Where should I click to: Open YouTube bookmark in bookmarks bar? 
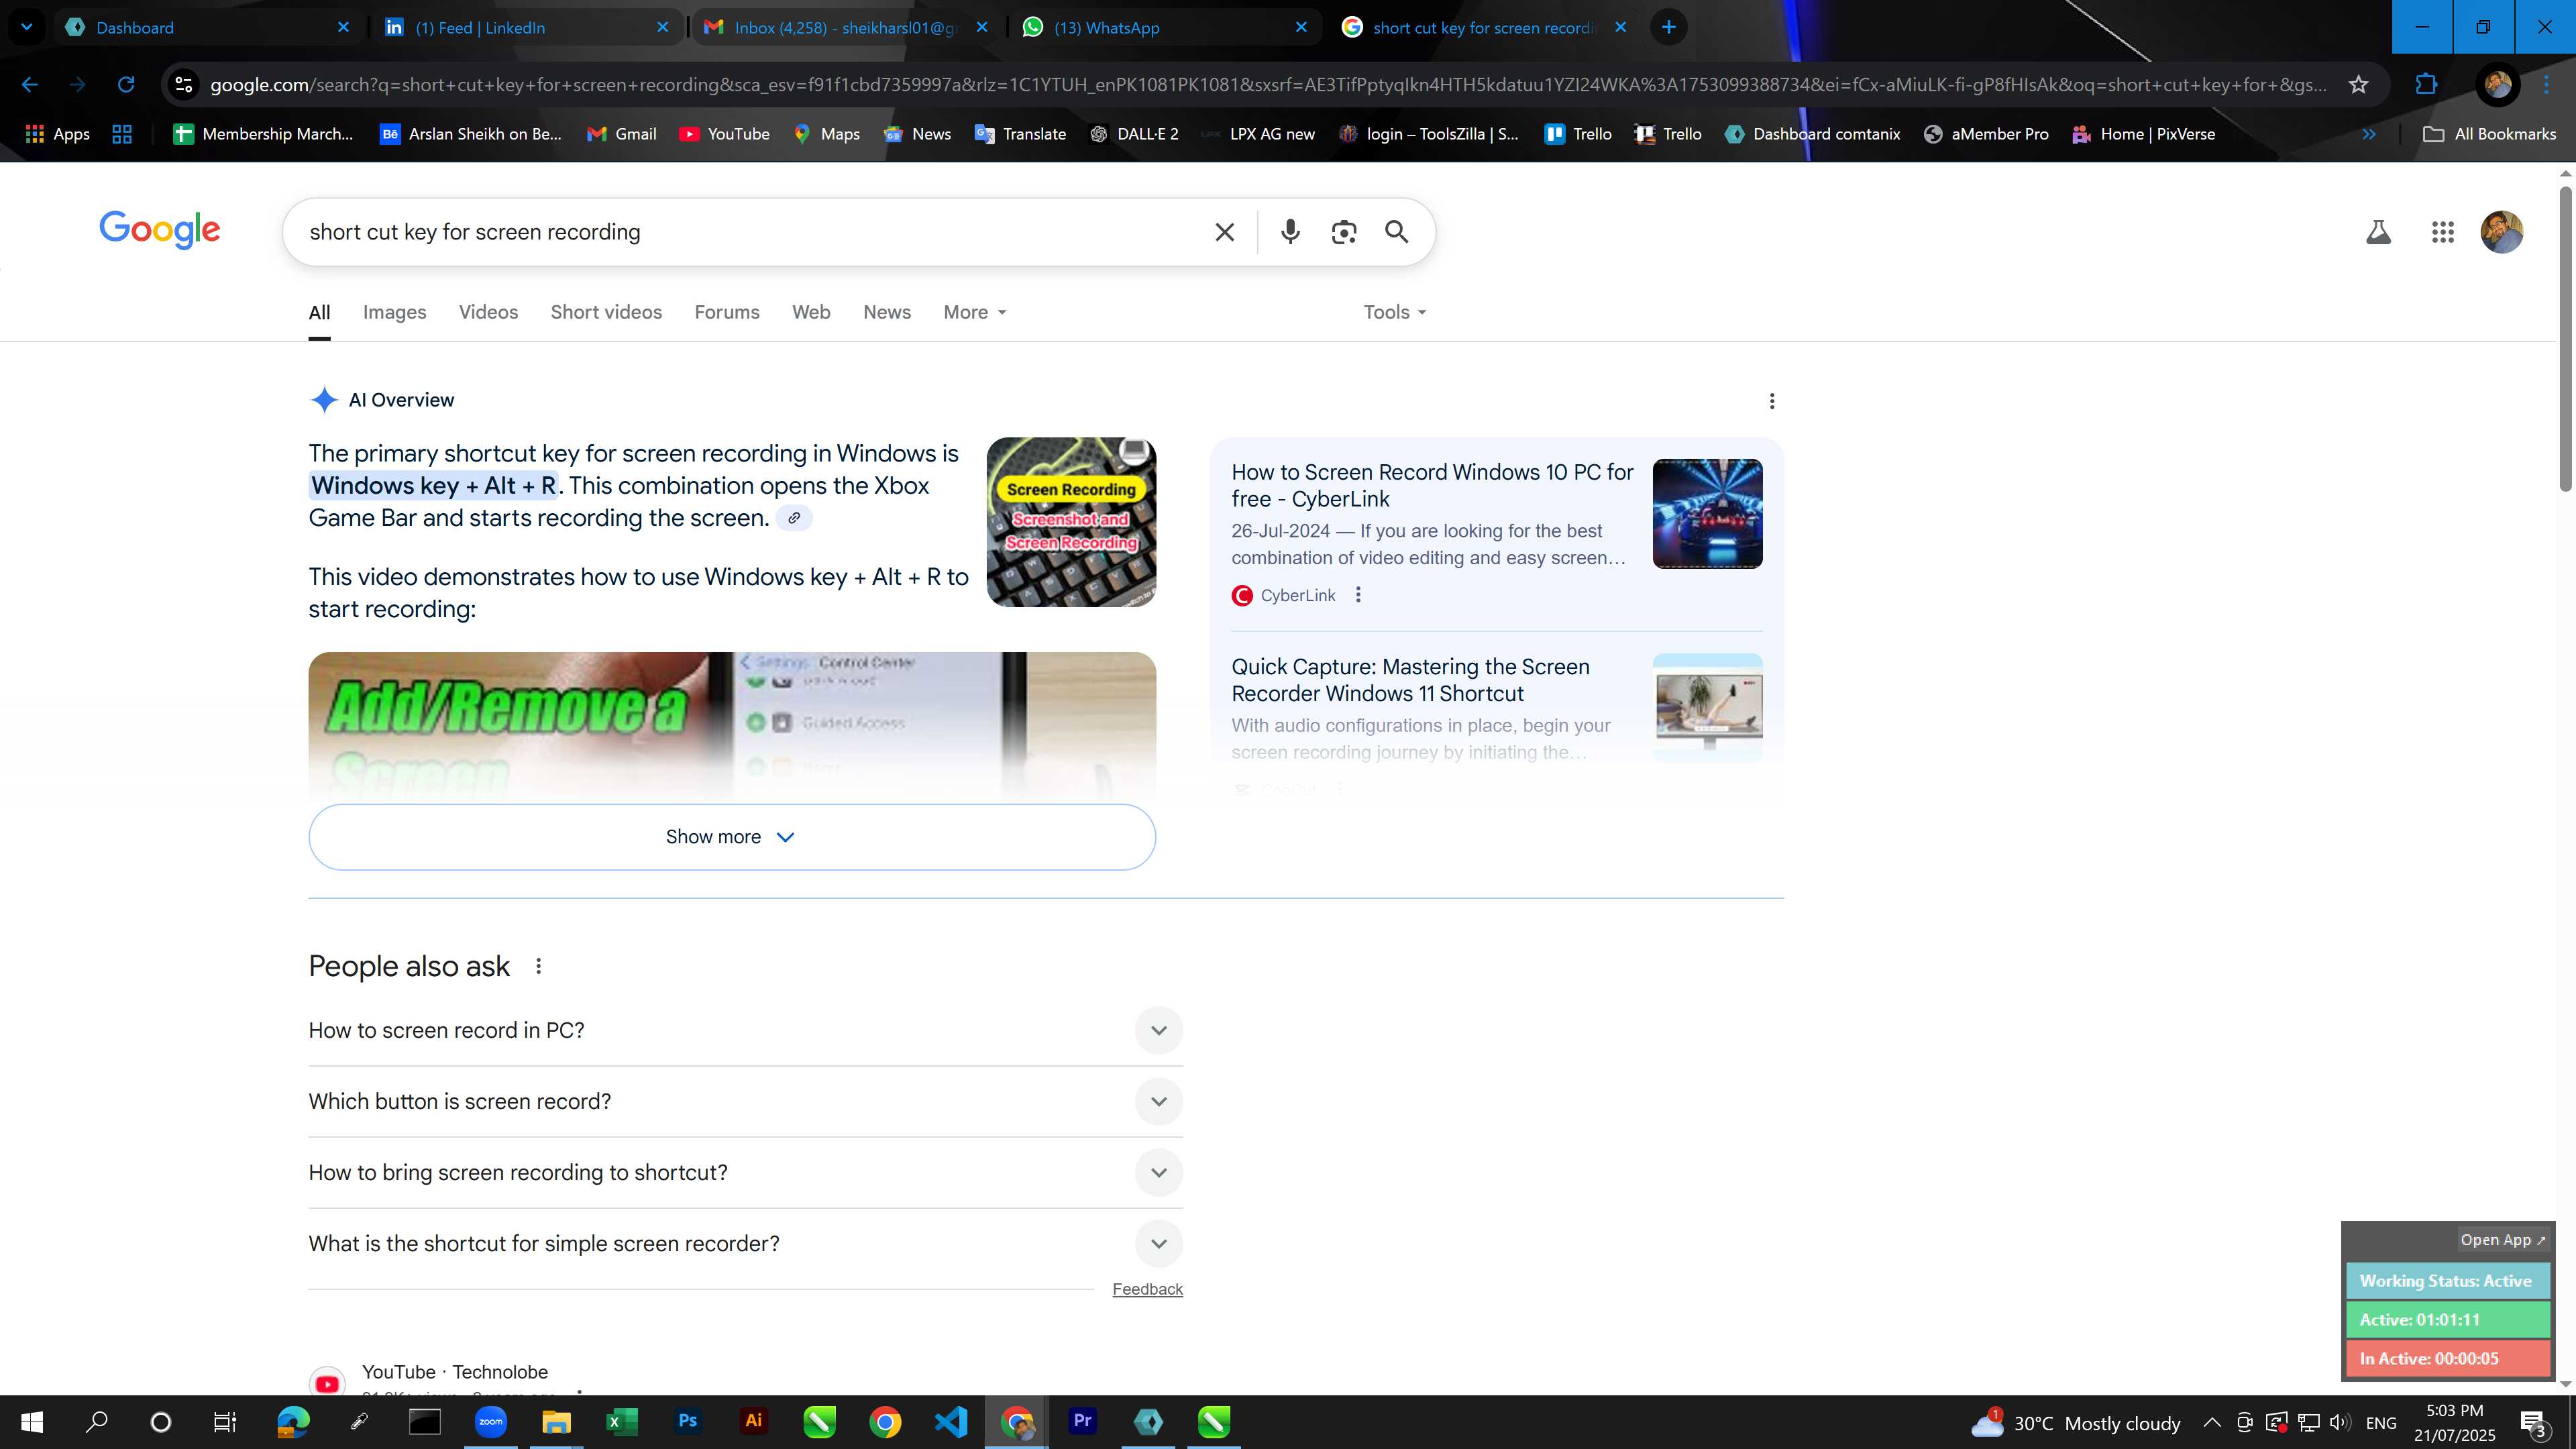tap(724, 134)
